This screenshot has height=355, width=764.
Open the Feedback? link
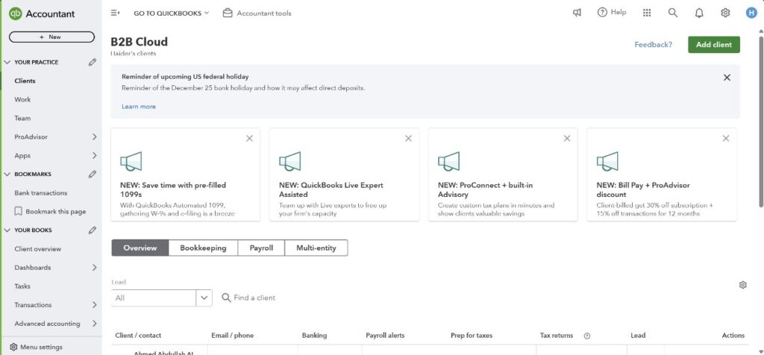point(653,44)
